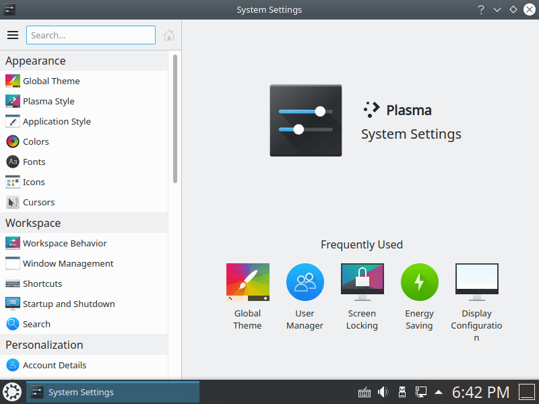Click the volume icon in system tray
The width and height of the screenshot is (539, 404).
(x=383, y=392)
